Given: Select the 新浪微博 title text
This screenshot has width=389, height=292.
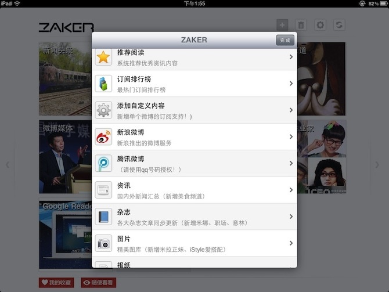Looking at the screenshot, I should point(131,132).
